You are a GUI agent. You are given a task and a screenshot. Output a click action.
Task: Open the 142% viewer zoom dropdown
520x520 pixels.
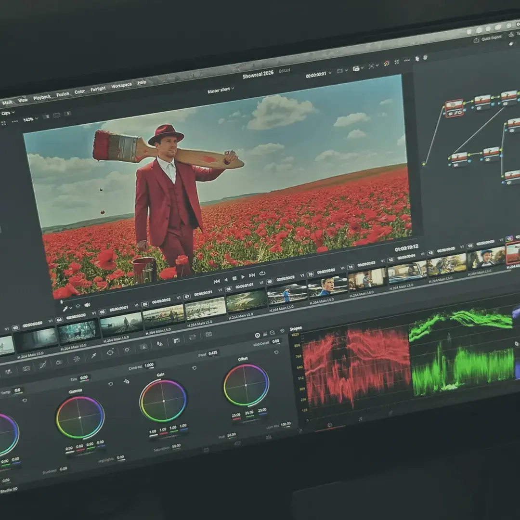30,119
